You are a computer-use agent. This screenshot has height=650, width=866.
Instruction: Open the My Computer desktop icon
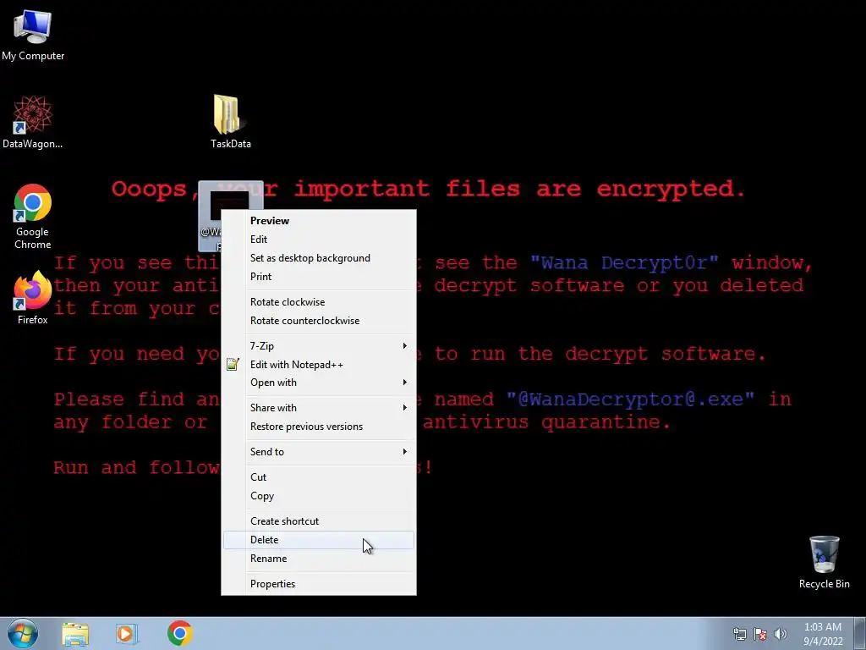pyautogui.click(x=33, y=34)
